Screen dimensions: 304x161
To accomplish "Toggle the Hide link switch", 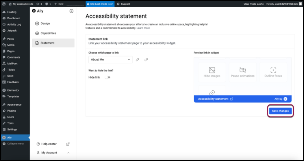I will click(108, 77).
